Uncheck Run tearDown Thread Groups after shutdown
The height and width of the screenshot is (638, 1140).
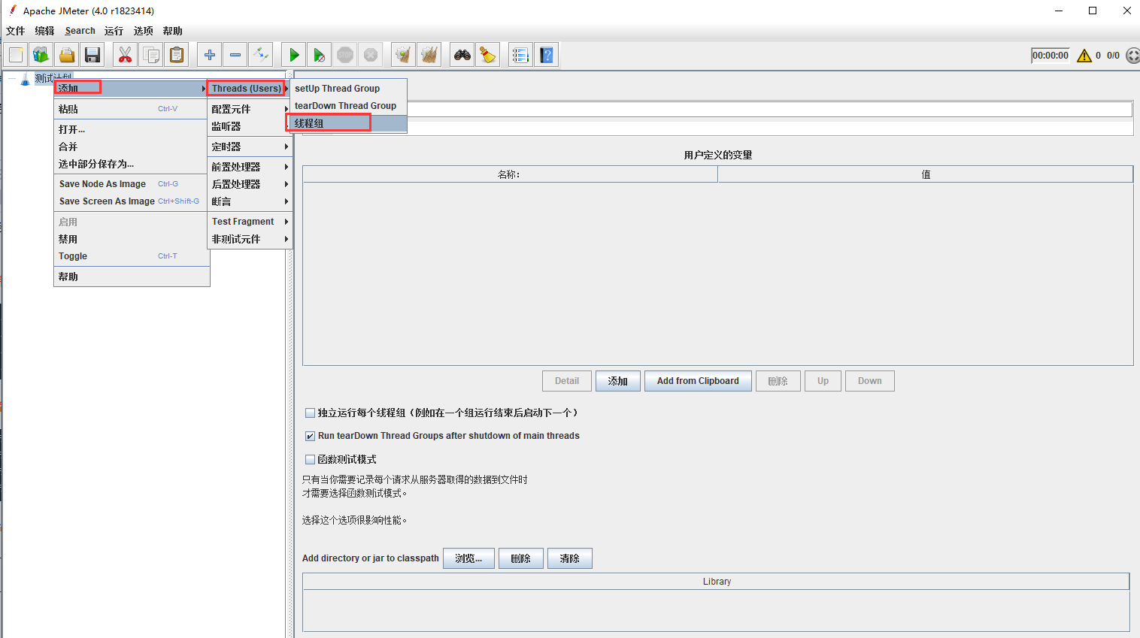coord(310,436)
